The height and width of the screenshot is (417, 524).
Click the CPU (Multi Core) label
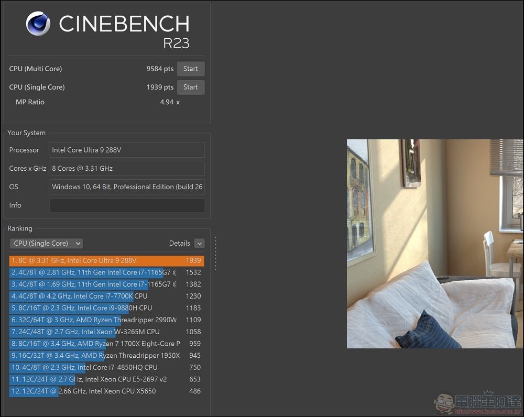36,69
